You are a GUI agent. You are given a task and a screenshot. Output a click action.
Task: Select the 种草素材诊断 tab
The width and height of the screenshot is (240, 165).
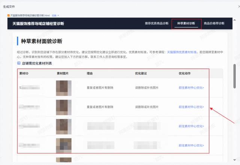pos(186,24)
